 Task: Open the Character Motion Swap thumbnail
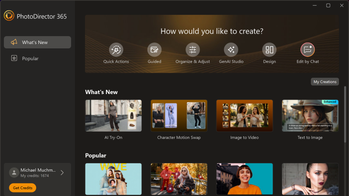pos(179,115)
